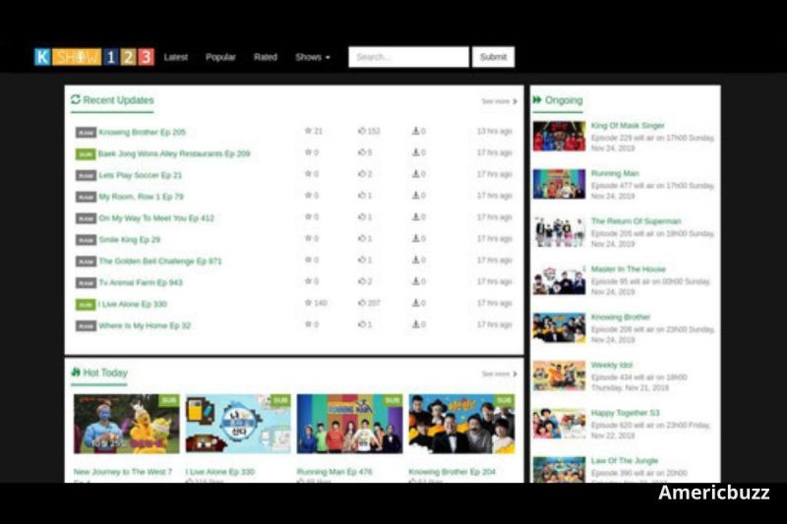This screenshot has width=787, height=524.
Task: Open Knowing Brother Ep 204 title link
Action: [452, 472]
